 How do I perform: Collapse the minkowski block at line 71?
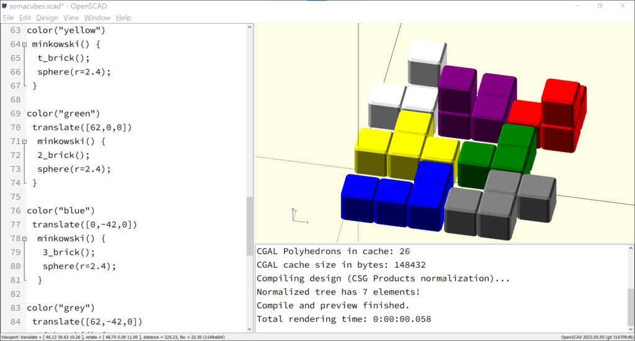24,142
